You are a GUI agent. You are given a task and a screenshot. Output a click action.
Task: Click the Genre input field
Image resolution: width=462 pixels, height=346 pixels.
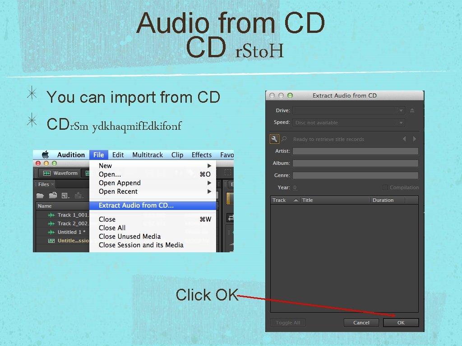pyautogui.click(x=356, y=175)
